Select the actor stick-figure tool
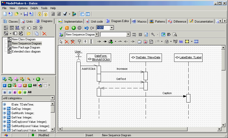 (x=85, y=42)
